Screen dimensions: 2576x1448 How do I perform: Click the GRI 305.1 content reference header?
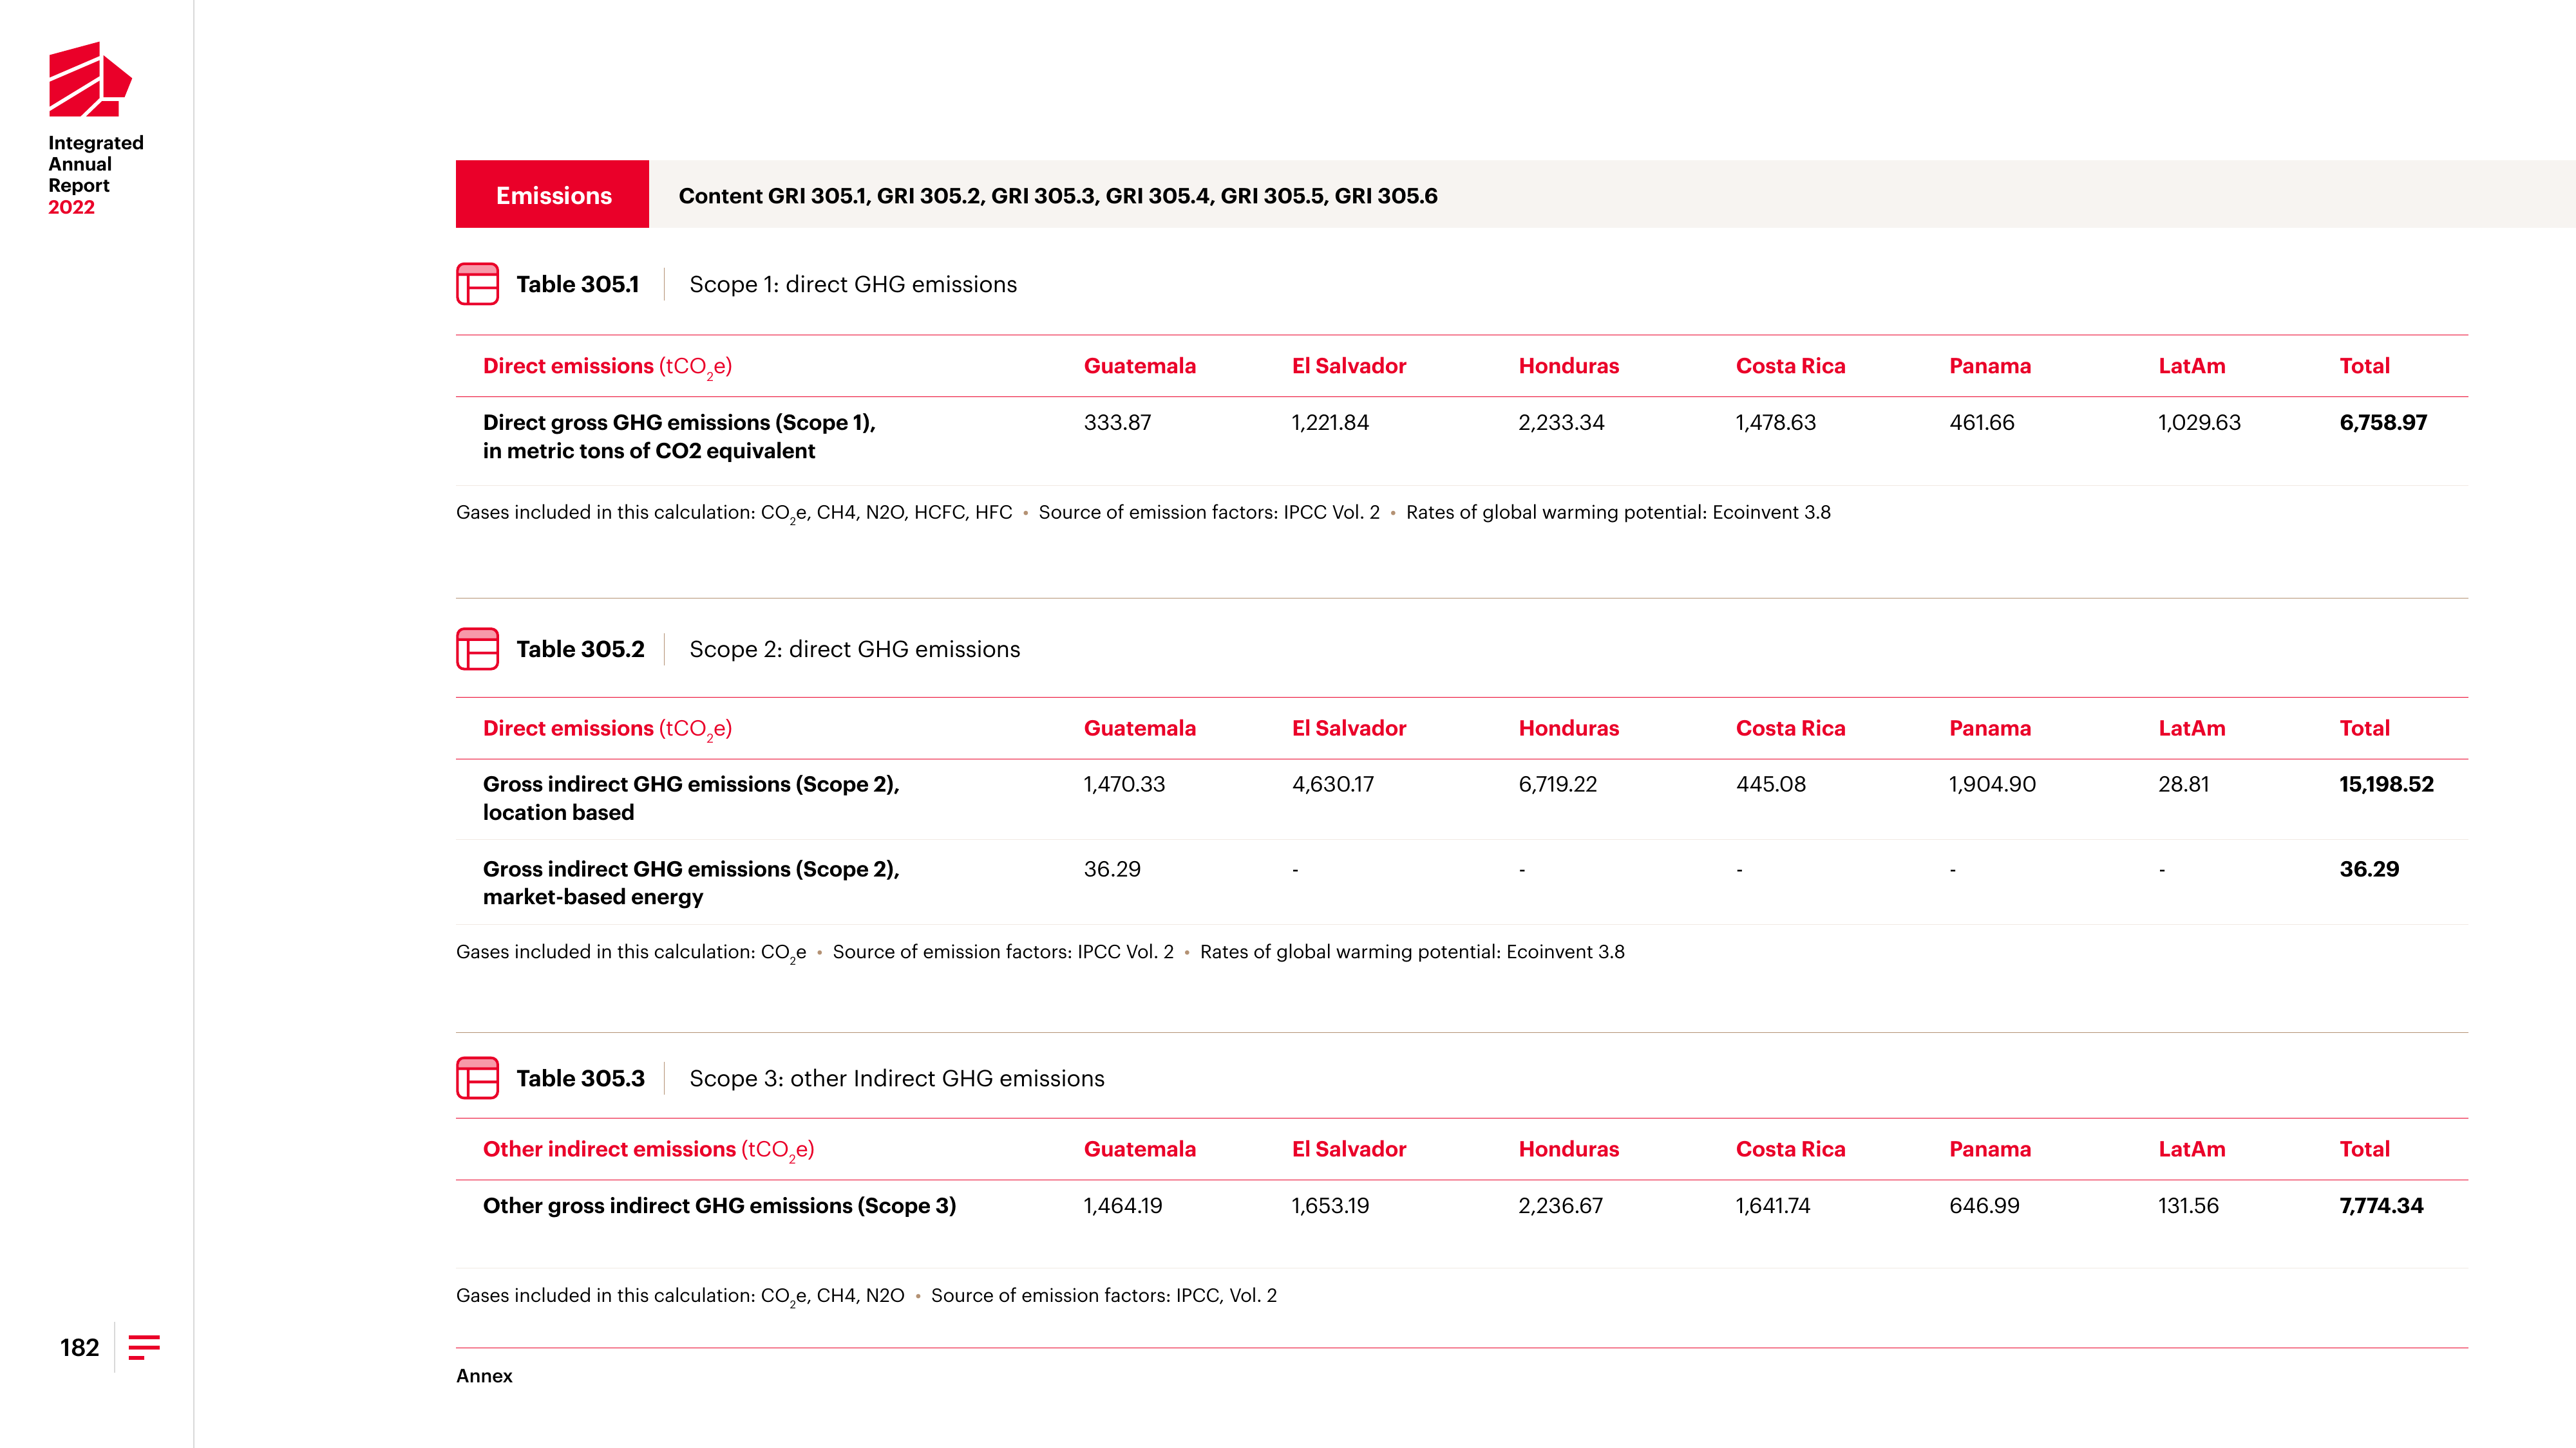(x=1058, y=196)
